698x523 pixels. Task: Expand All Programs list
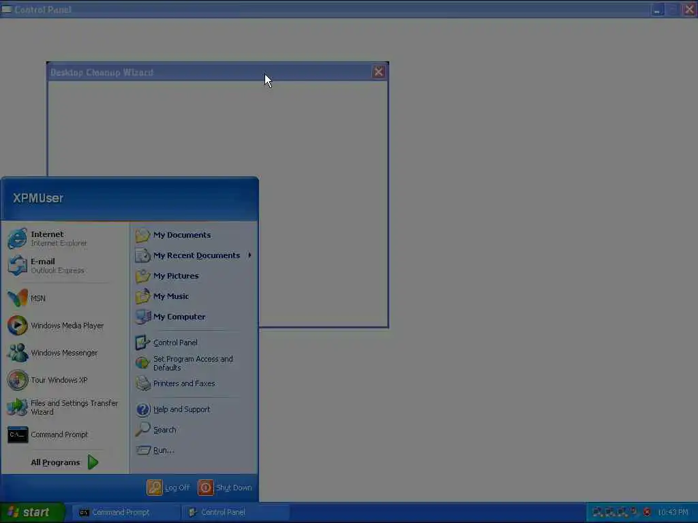click(x=65, y=462)
